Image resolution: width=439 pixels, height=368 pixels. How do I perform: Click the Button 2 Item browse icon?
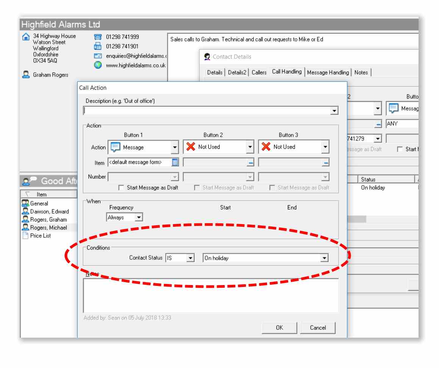(251, 162)
